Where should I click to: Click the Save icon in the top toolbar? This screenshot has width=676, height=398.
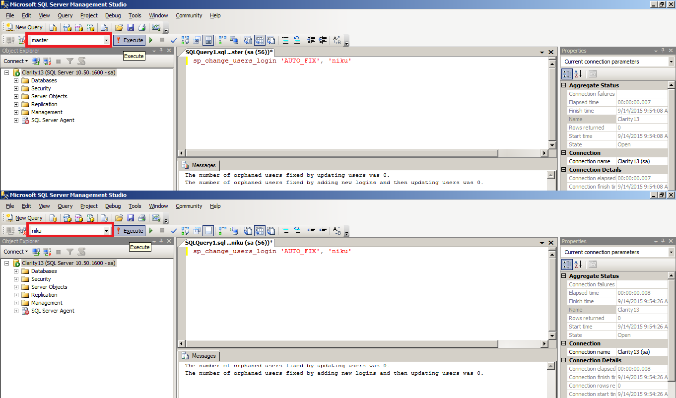click(130, 27)
